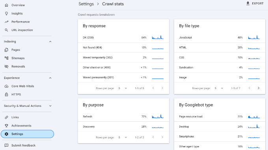Open the Moved temporarily (302) row
The image size is (268, 150).
pyautogui.click(x=123, y=58)
